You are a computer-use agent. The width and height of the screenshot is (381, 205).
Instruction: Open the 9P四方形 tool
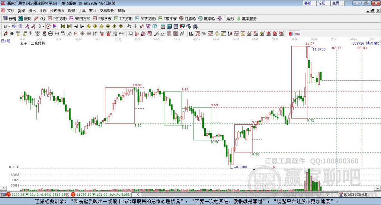[x=80, y=19]
